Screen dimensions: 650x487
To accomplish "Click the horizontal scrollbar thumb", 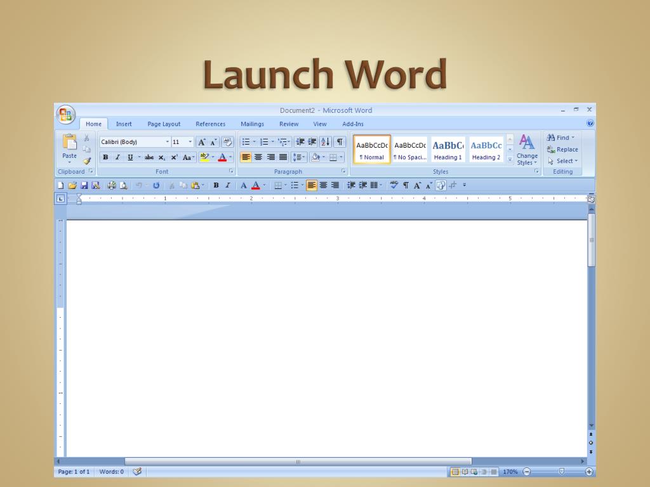I will [298, 461].
